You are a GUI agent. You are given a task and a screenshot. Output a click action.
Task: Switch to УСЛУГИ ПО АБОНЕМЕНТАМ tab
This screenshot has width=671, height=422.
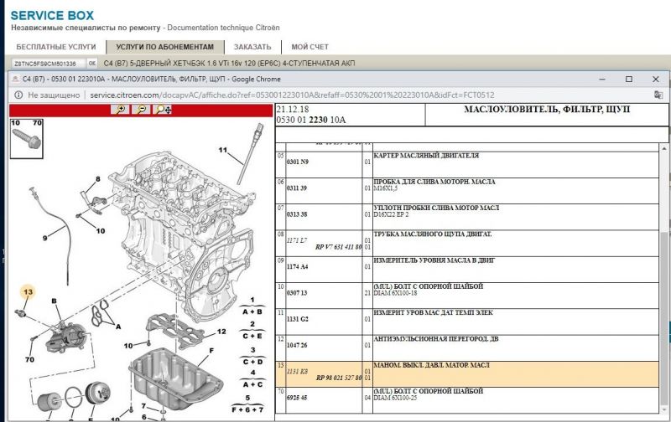pos(165,47)
